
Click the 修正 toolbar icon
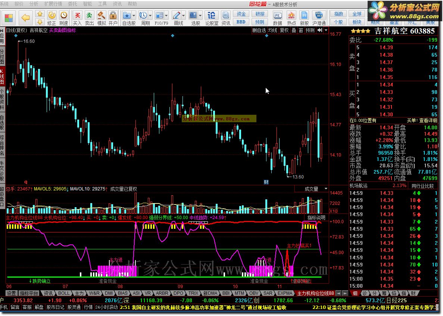coord(52,18)
